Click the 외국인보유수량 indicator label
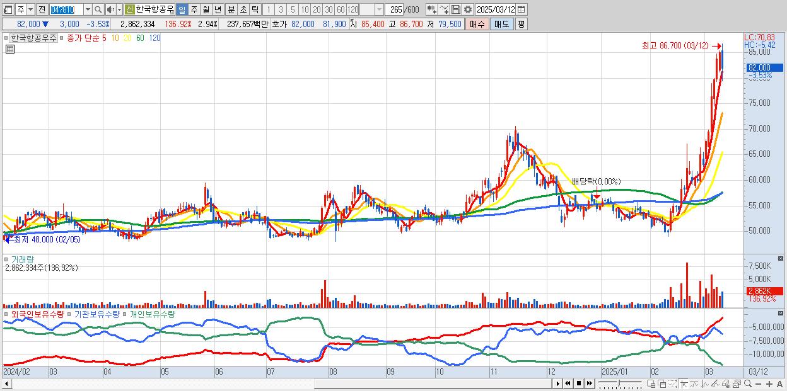Image resolution: width=787 pixels, height=391 pixels. point(37,314)
